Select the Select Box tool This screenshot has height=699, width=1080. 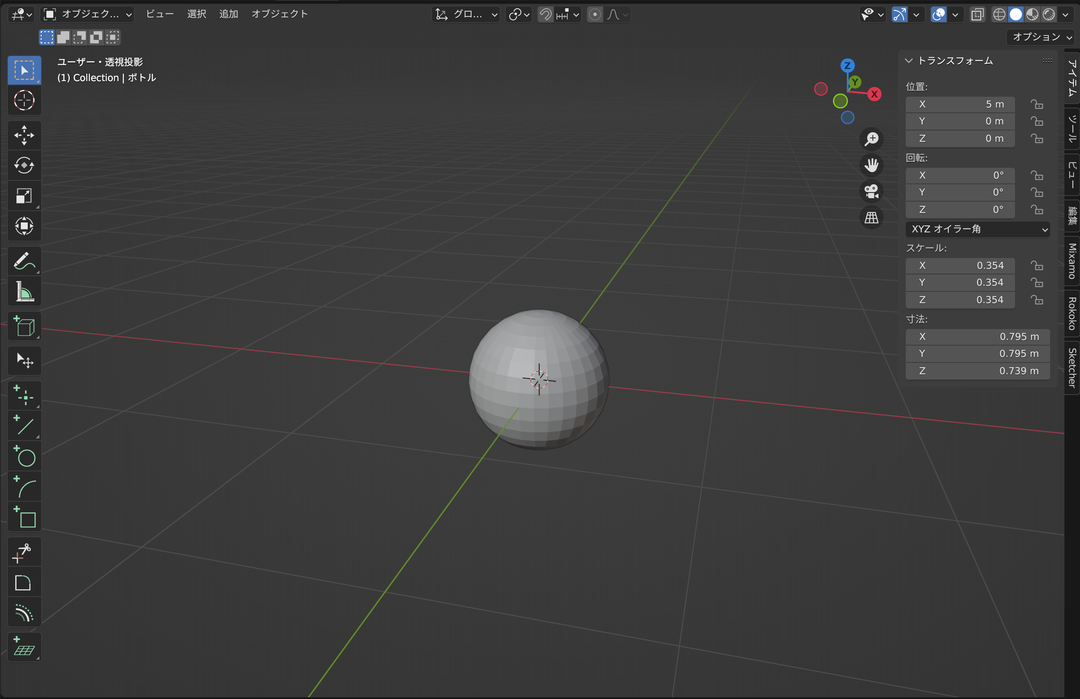click(x=25, y=70)
